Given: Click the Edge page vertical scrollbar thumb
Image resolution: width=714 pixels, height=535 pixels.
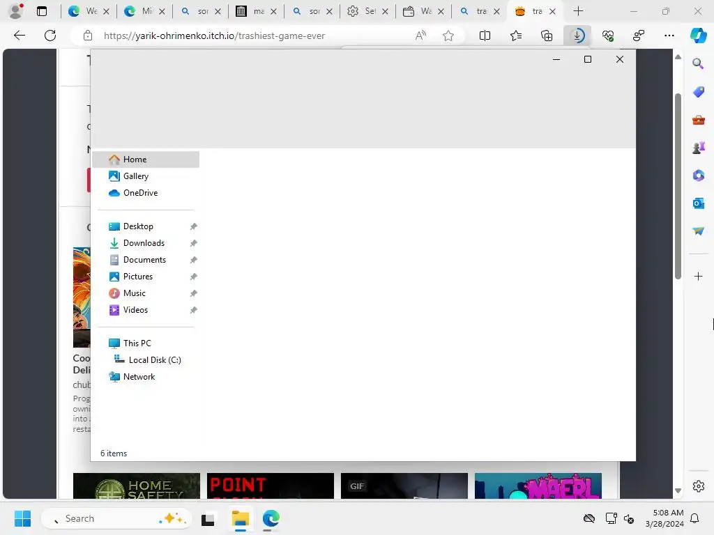Looking at the screenshot, I should pos(678,185).
